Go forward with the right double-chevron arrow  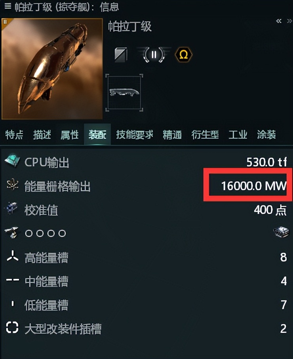(x=289, y=21)
